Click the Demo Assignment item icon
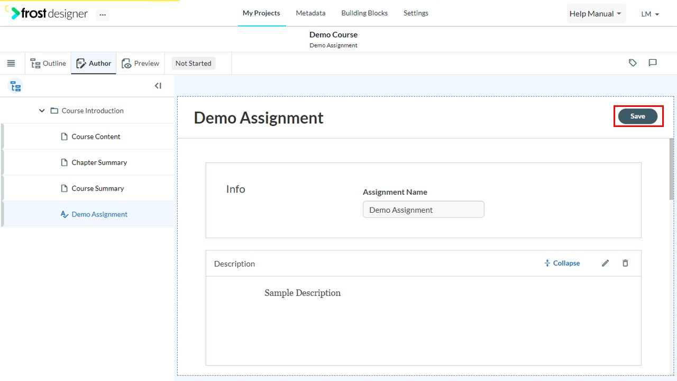This screenshot has width=677, height=381. pyautogui.click(x=65, y=214)
